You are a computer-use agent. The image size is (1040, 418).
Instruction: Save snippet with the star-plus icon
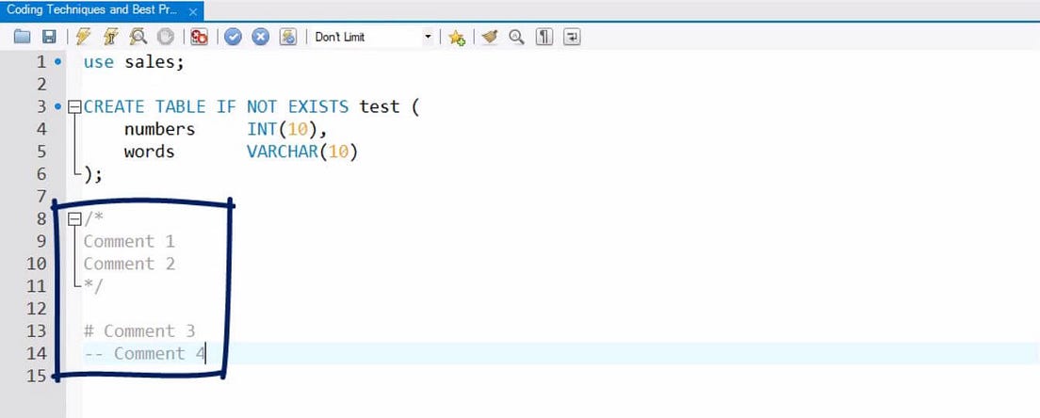coord(456,37)
